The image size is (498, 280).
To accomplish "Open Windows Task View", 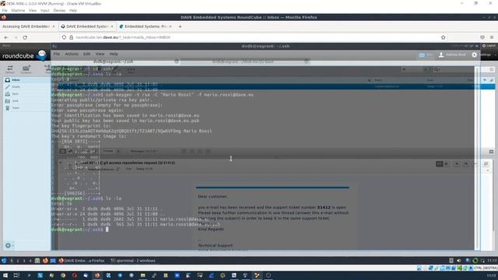I will click(16, 275).
